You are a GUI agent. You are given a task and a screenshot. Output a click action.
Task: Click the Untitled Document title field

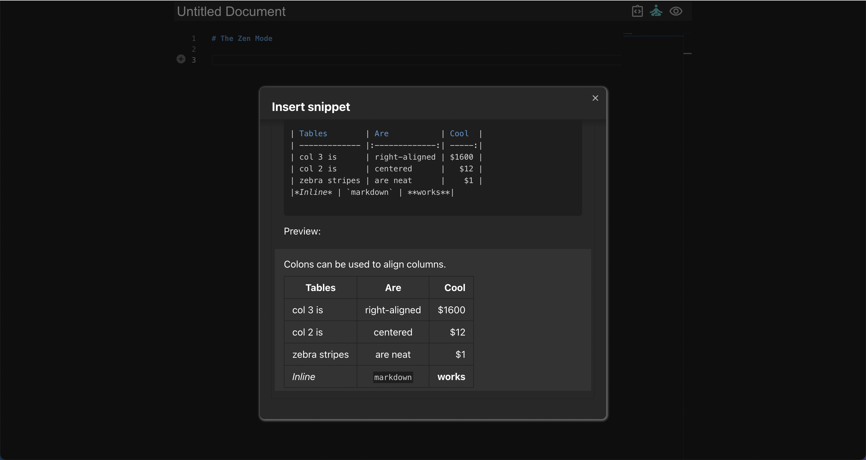(231, 11)
